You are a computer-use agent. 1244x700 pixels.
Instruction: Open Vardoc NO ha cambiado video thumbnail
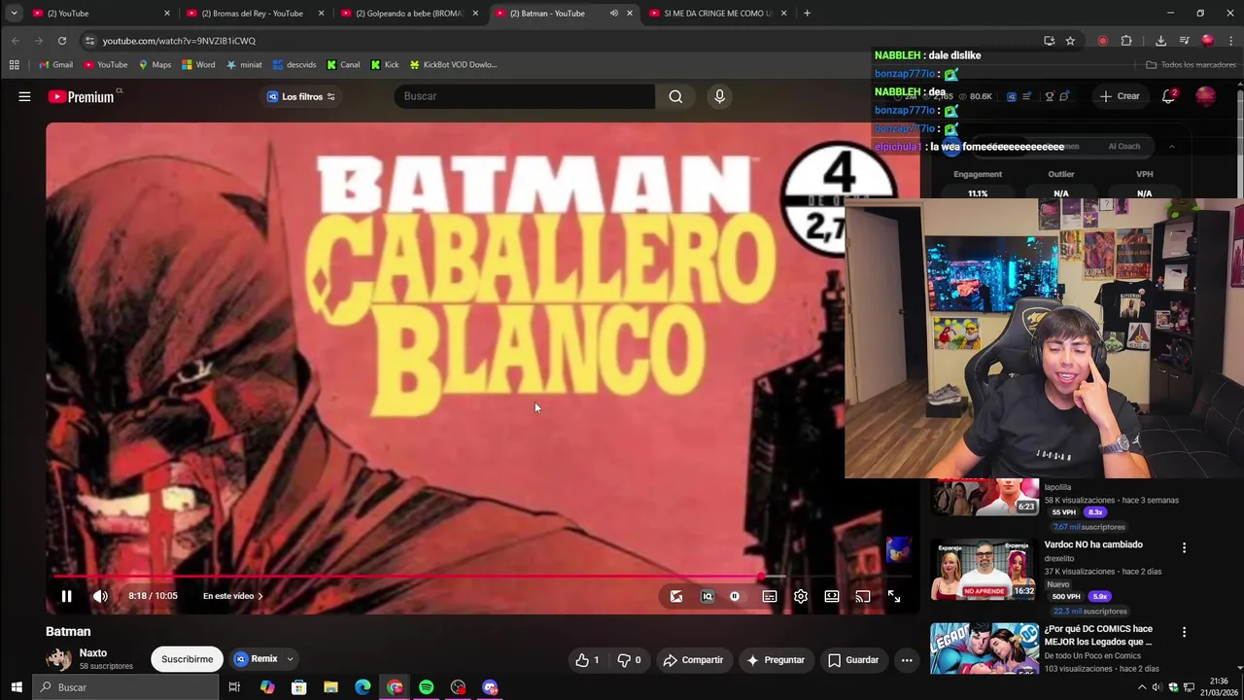coord(985,571)
